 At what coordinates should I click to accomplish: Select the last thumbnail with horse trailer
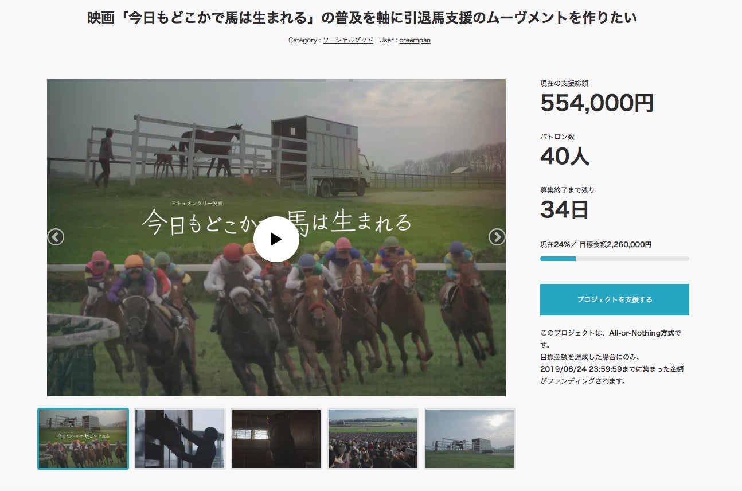tap(470, 439)
